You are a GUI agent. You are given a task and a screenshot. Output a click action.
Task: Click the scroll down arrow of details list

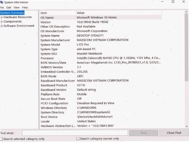click(x=187, y=126)
